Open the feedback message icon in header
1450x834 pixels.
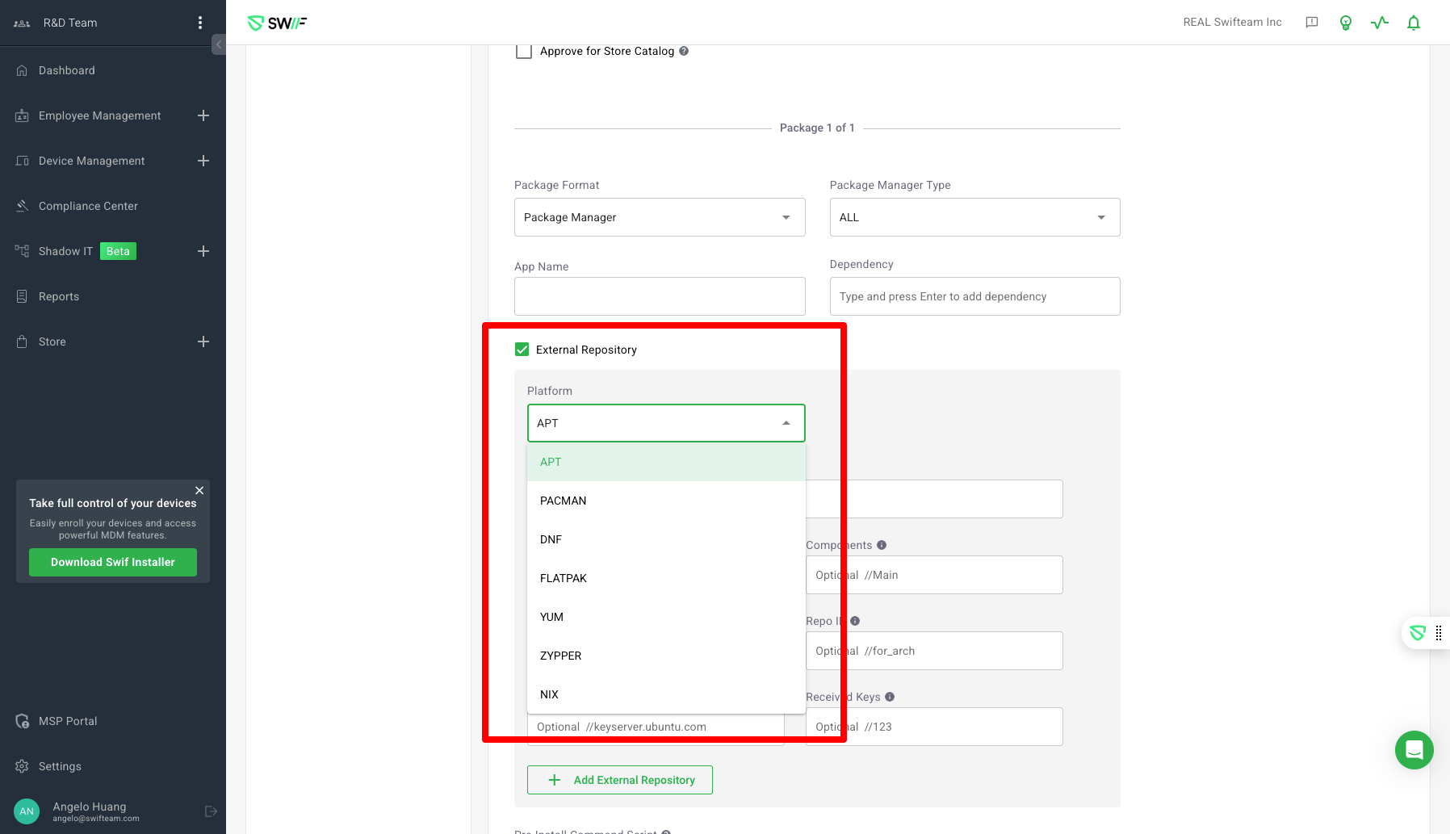point(1312,23)
